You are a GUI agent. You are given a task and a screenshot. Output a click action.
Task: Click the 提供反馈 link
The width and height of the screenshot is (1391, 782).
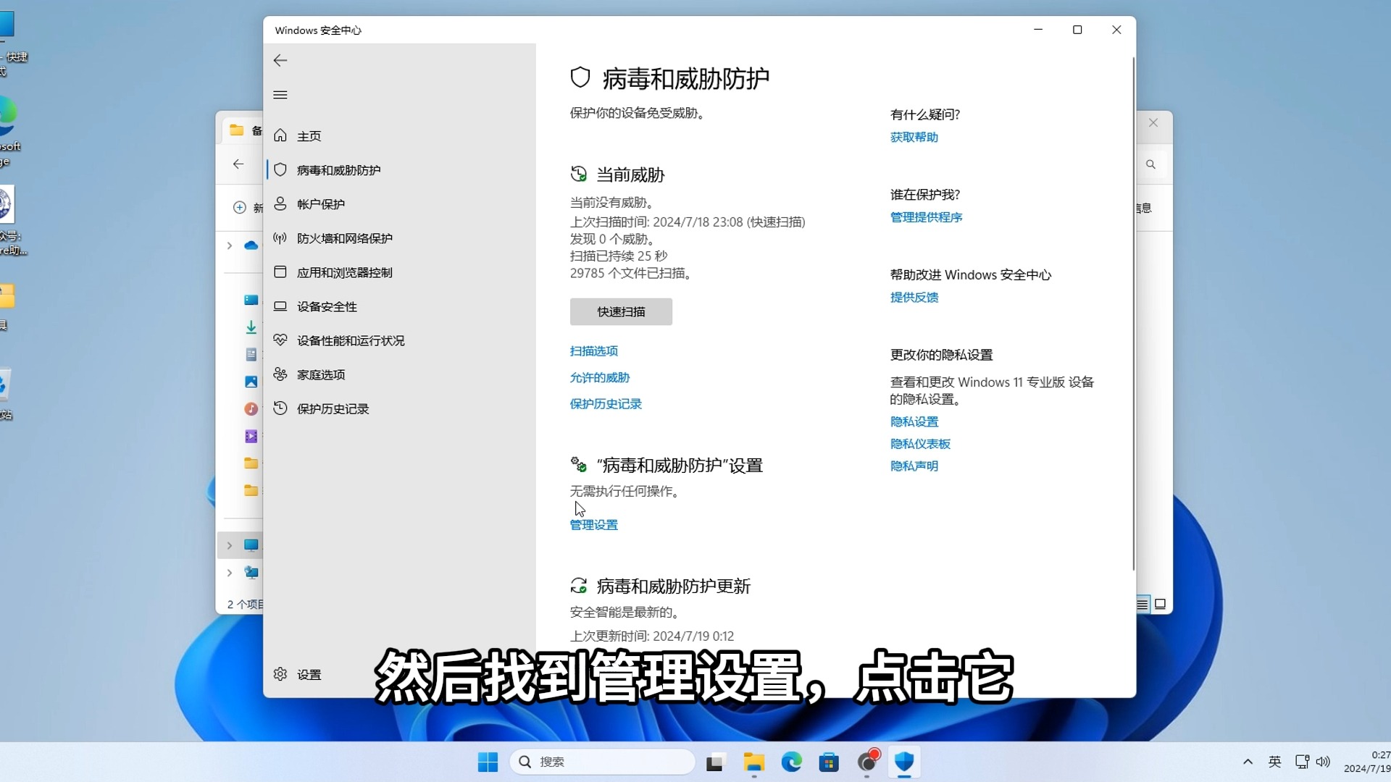pyautogui.click(x=914, y=297)
